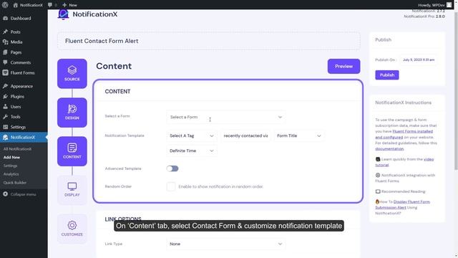Viewport: 458px width, 258px height.
Task: Open the Select a Form dropdown
Action: (226, 117)
